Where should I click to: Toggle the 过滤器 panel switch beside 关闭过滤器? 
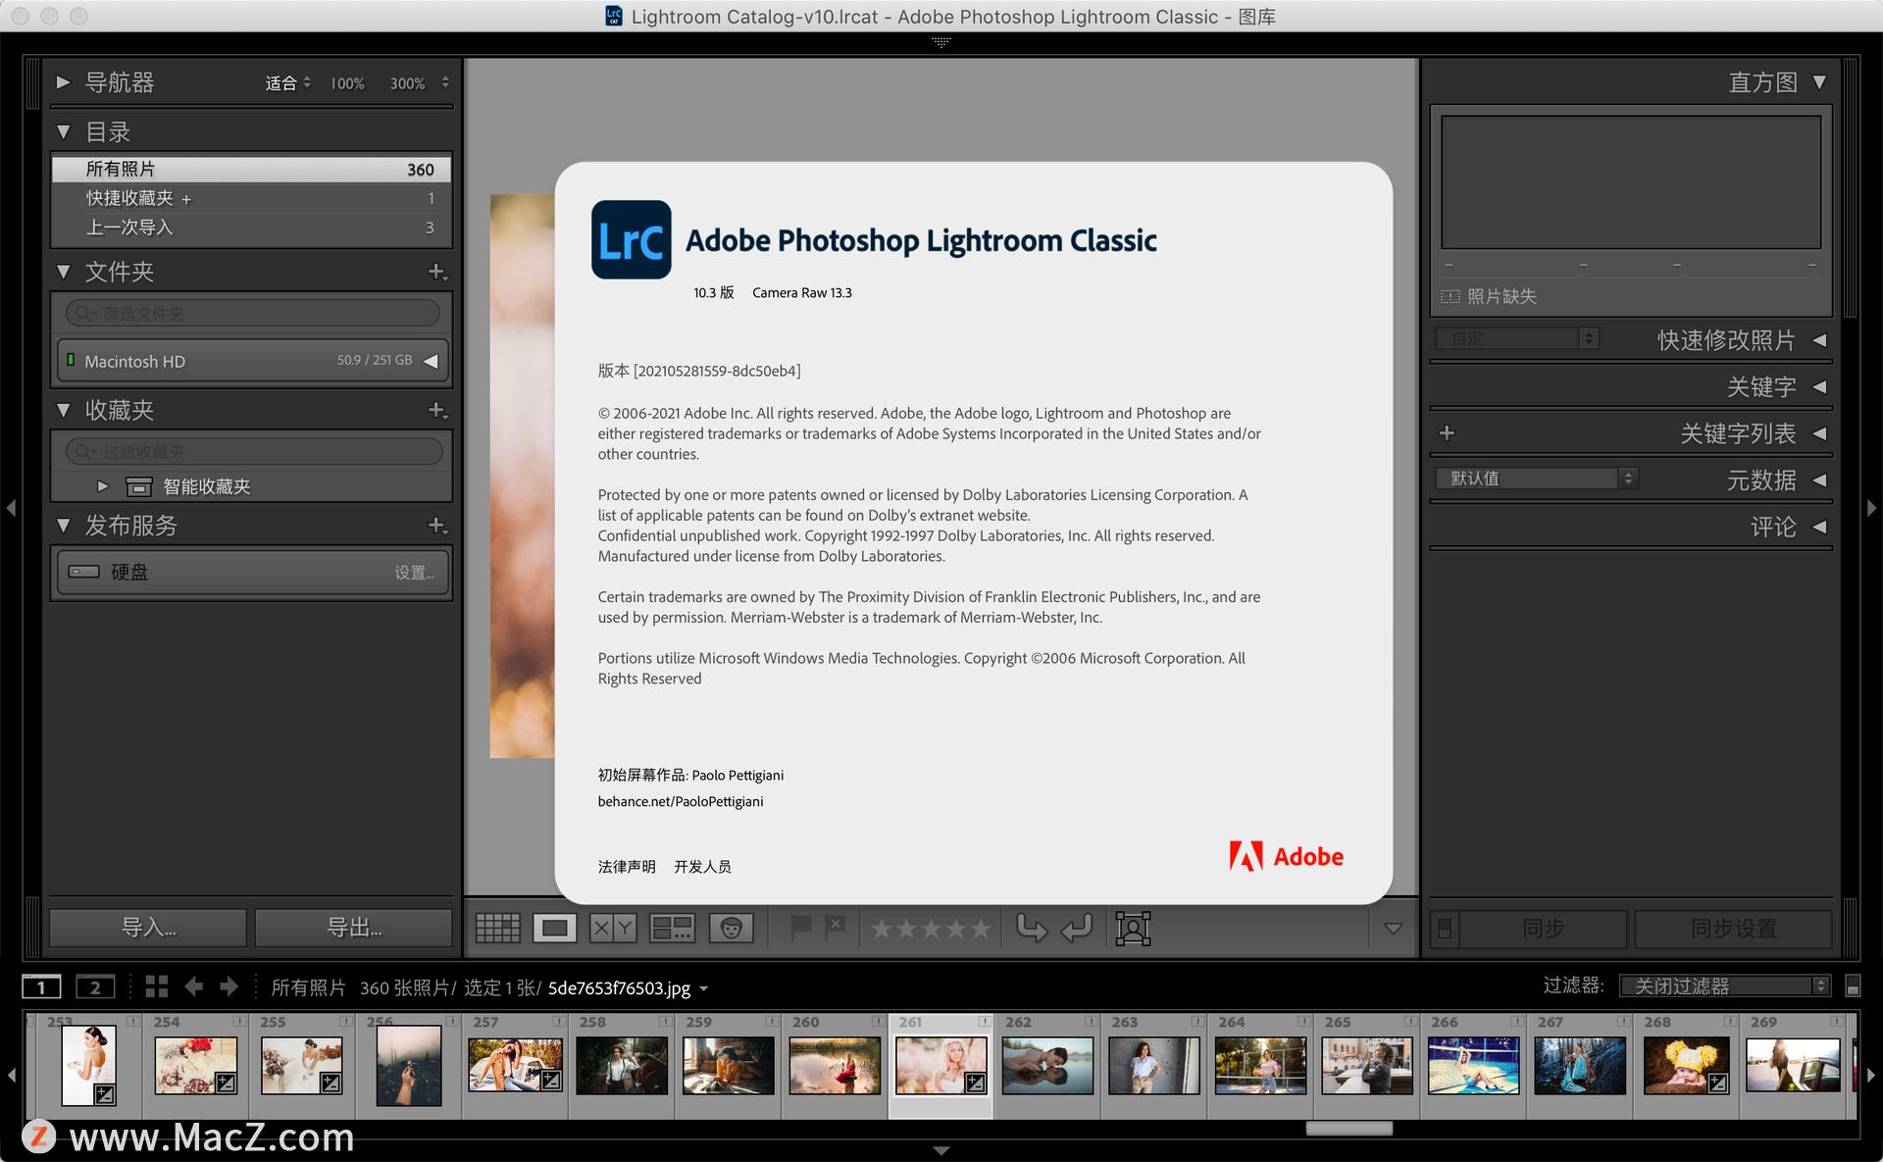pos(1854,985)
